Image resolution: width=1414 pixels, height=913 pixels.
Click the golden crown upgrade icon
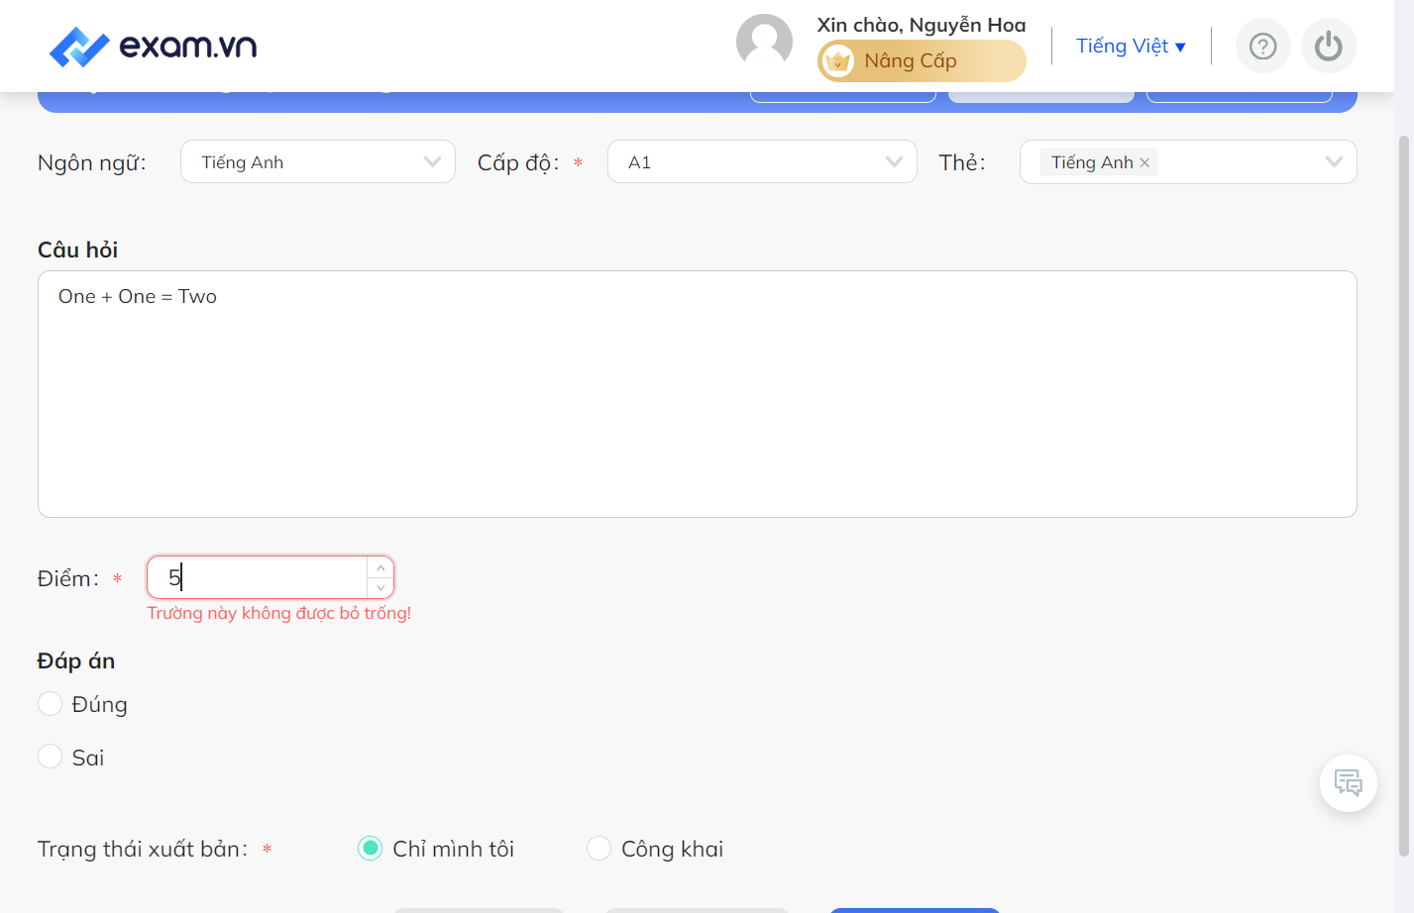coord(838,61)
